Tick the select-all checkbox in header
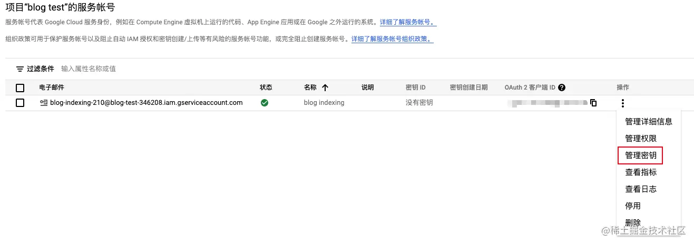The image size is (694, 244). click(x=20, y=87)
